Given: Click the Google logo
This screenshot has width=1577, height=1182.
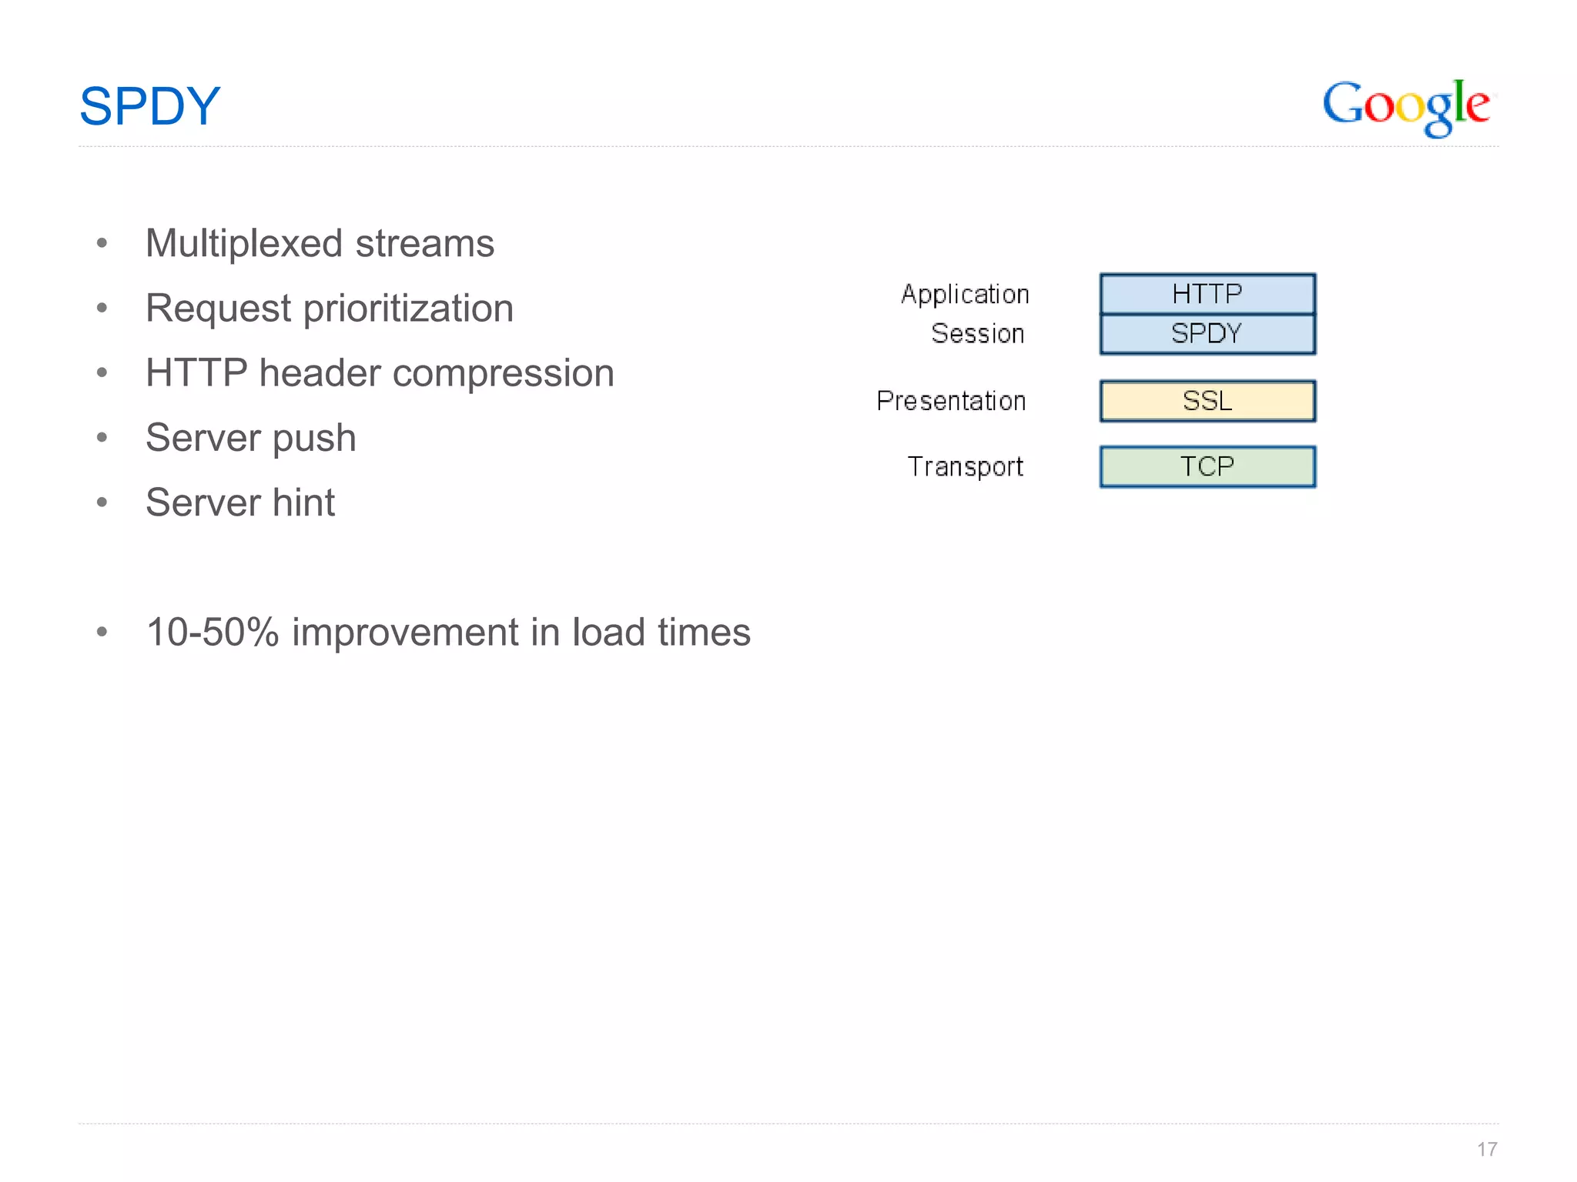Looking at the screenshot, I should (x=1406, y=106).
